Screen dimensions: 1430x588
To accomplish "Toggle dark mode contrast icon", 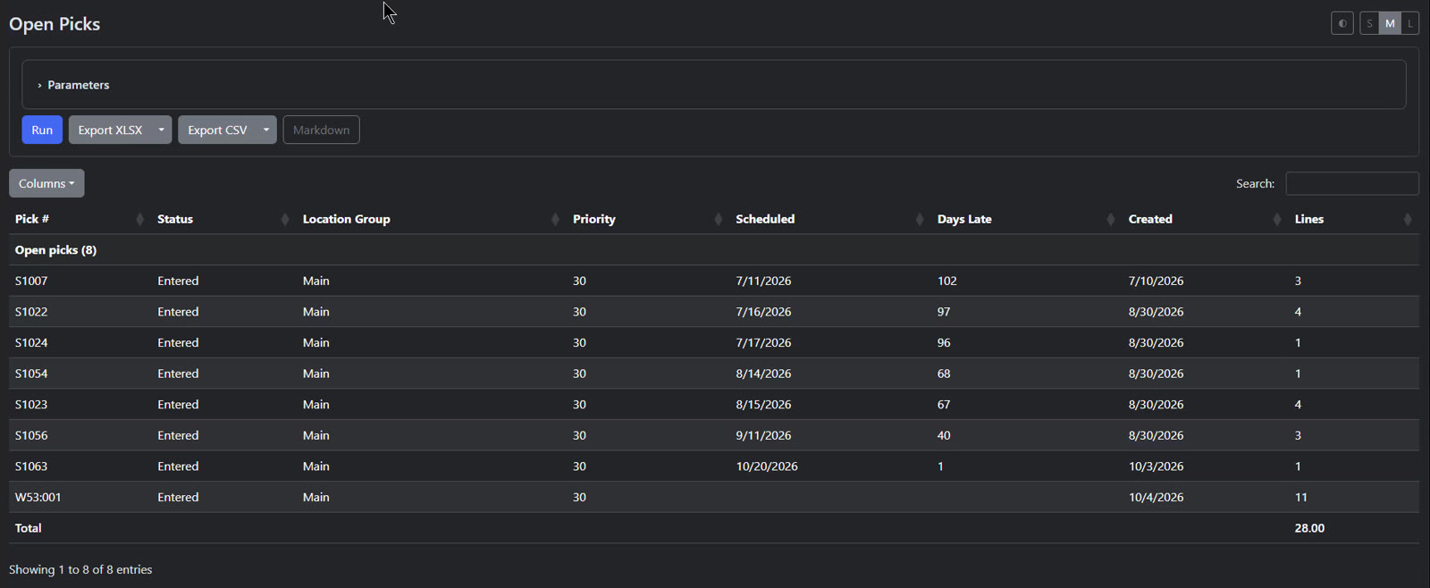I will click(1342, 23).
